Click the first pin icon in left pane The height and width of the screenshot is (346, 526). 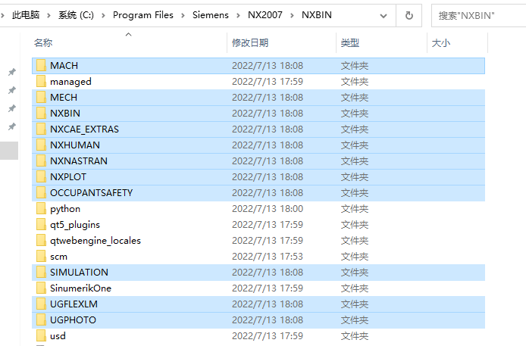point(11,73)
